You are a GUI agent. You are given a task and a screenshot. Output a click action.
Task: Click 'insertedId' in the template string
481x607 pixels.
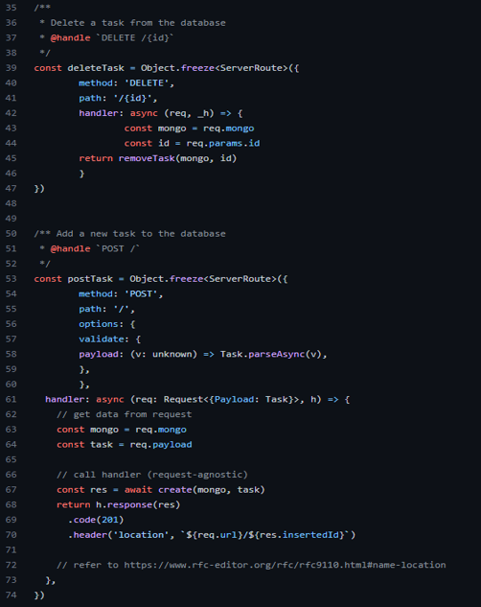tap(310, 535)
